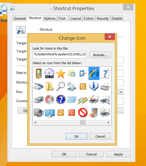
Task: Select the orange PDA device icon
Action: (38, 73)
